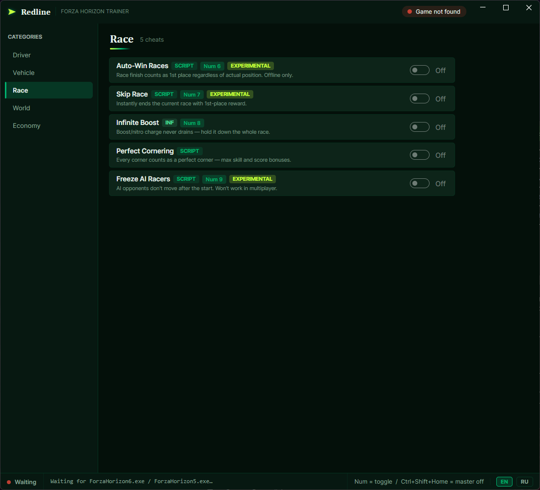
Task: Click the red Game not found status dot
Action: 409,12
